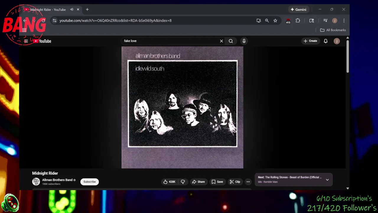The width and height of the screenshot is (378, 213).
Task: Open the extension with 415 badge
Action: click(x=288, y=21)
